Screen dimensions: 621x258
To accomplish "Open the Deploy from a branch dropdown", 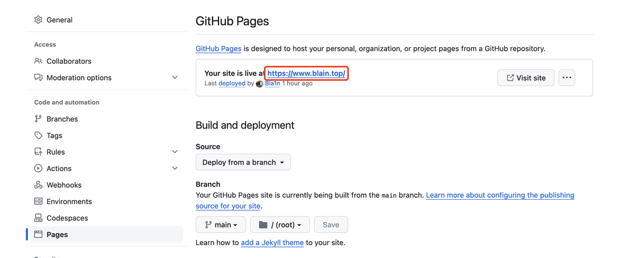I will pos(243,162).
